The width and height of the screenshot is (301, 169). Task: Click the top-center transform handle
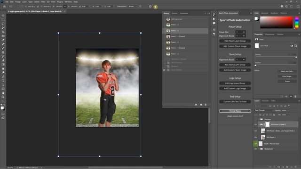99,33
